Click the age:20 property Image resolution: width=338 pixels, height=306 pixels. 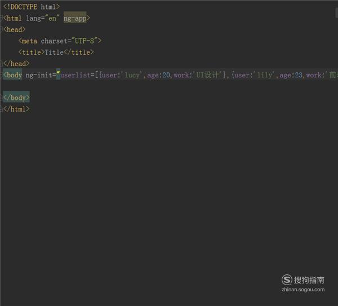(159, 75)
